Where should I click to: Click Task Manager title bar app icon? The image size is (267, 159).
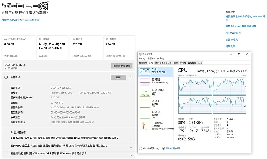tap(140, 54)
